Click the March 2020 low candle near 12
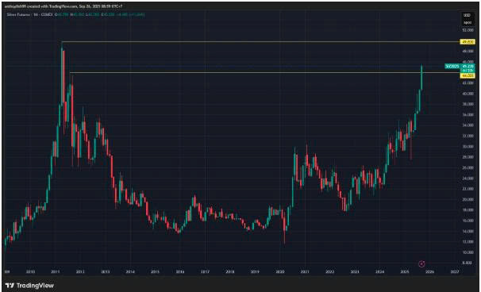Viewport: 481px width, 292px height. click(284, 226)
